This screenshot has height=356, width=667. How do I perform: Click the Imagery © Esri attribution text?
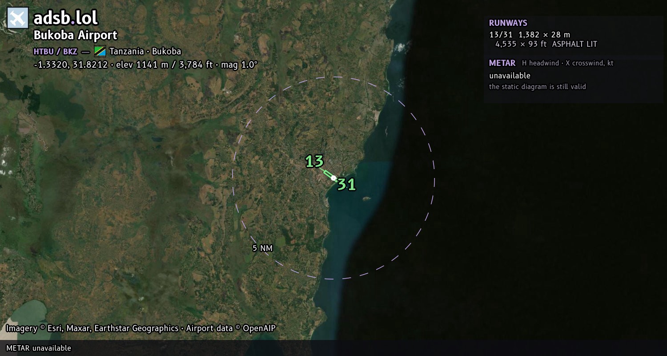point(92,328)
